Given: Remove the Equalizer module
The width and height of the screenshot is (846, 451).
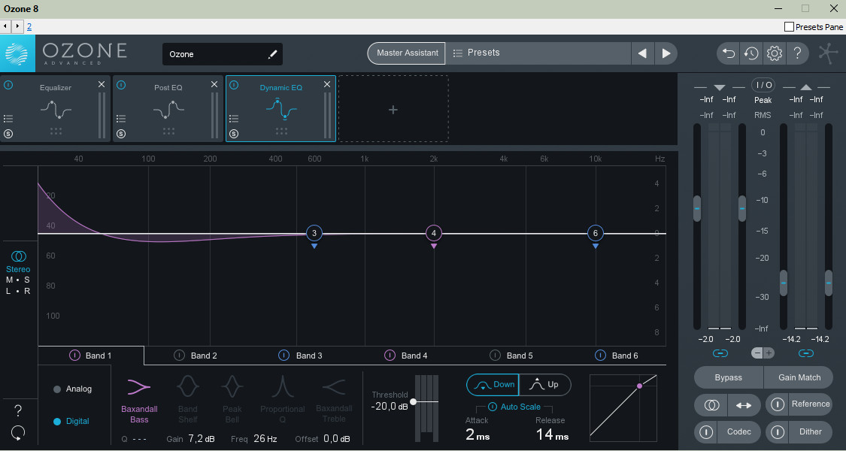Looking at the screenshot, I should point(102,84).
